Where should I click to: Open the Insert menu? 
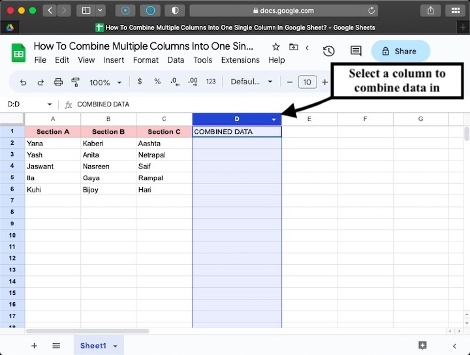coord(114,60)
